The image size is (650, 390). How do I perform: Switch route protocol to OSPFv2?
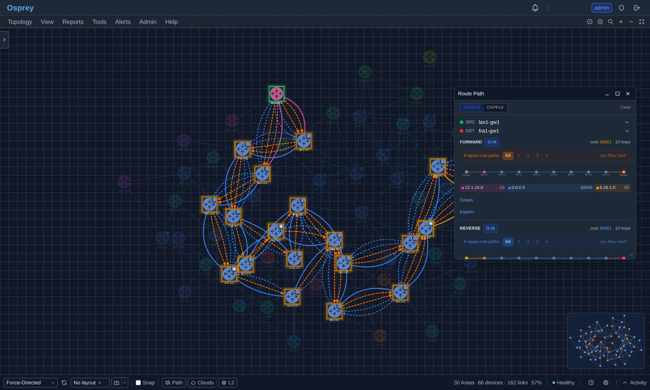click(x=472, y=107)
